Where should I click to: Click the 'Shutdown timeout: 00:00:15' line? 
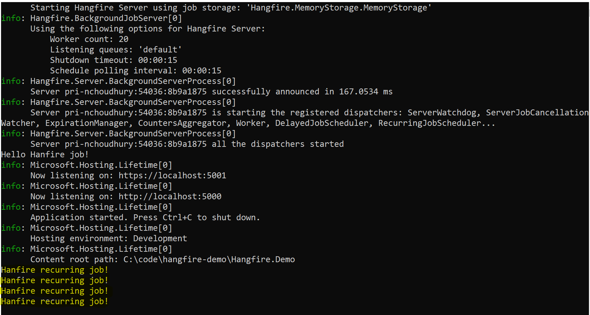point(113,60)
